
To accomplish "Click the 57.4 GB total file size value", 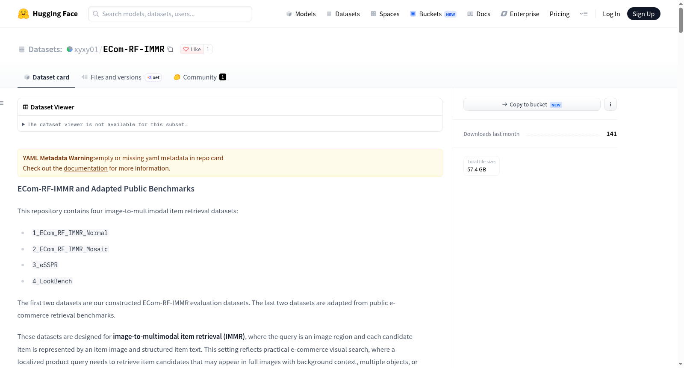I will point(477,170).
